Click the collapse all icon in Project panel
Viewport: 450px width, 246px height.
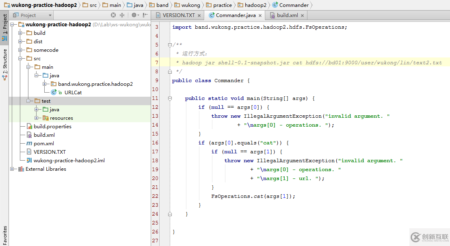(x=122, y=15)
